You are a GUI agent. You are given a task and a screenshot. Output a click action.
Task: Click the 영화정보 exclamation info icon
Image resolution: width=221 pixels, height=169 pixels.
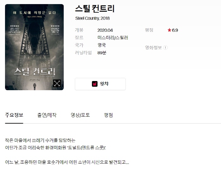point(165,48)
